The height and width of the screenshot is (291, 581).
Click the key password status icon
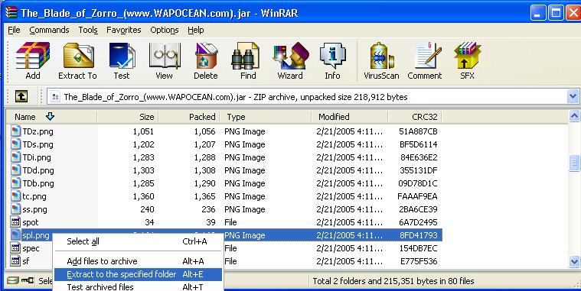pyautogui.click(x=28, y=280)
